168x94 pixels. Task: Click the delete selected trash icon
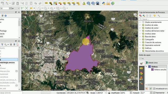[x=18, y=3]
